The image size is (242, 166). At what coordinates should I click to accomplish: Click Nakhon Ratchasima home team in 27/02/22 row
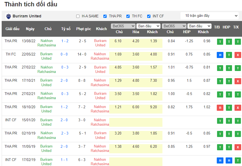(47, 69)
